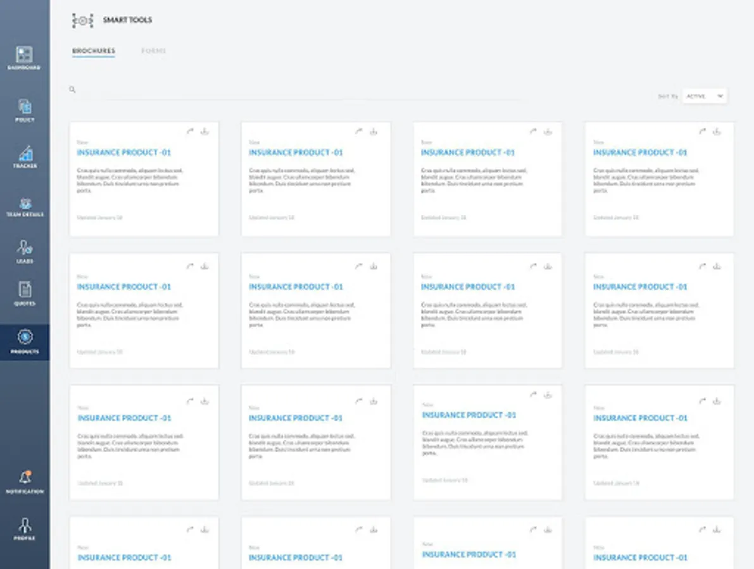Share the fourth card in the second row
The image size is (754, 569).
(703, 266)
